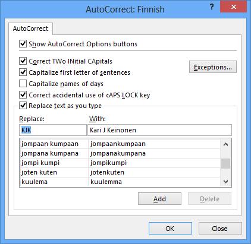Viewport: 251px width, 244px height.
Task: Click the list scrollbar thumb
Action: point(225,164)
